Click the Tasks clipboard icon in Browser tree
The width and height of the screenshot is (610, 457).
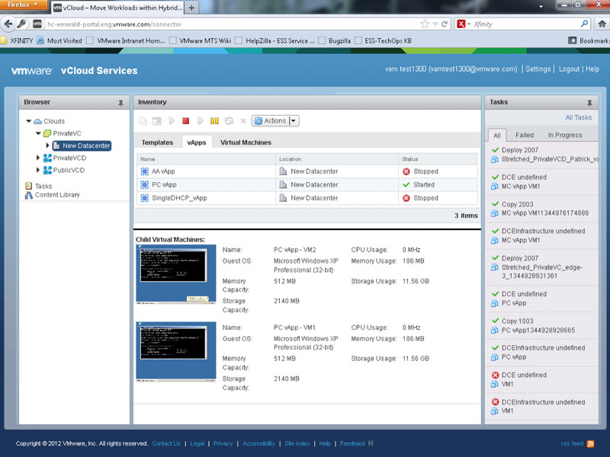click(28, 186)
